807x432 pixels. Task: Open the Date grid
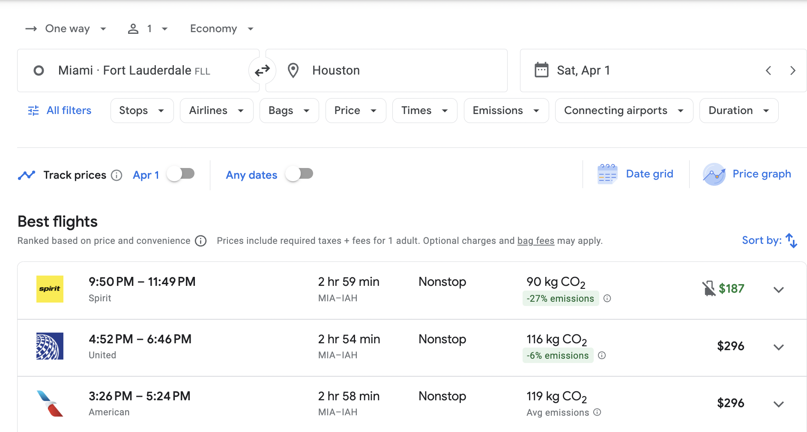coord(636,174)
